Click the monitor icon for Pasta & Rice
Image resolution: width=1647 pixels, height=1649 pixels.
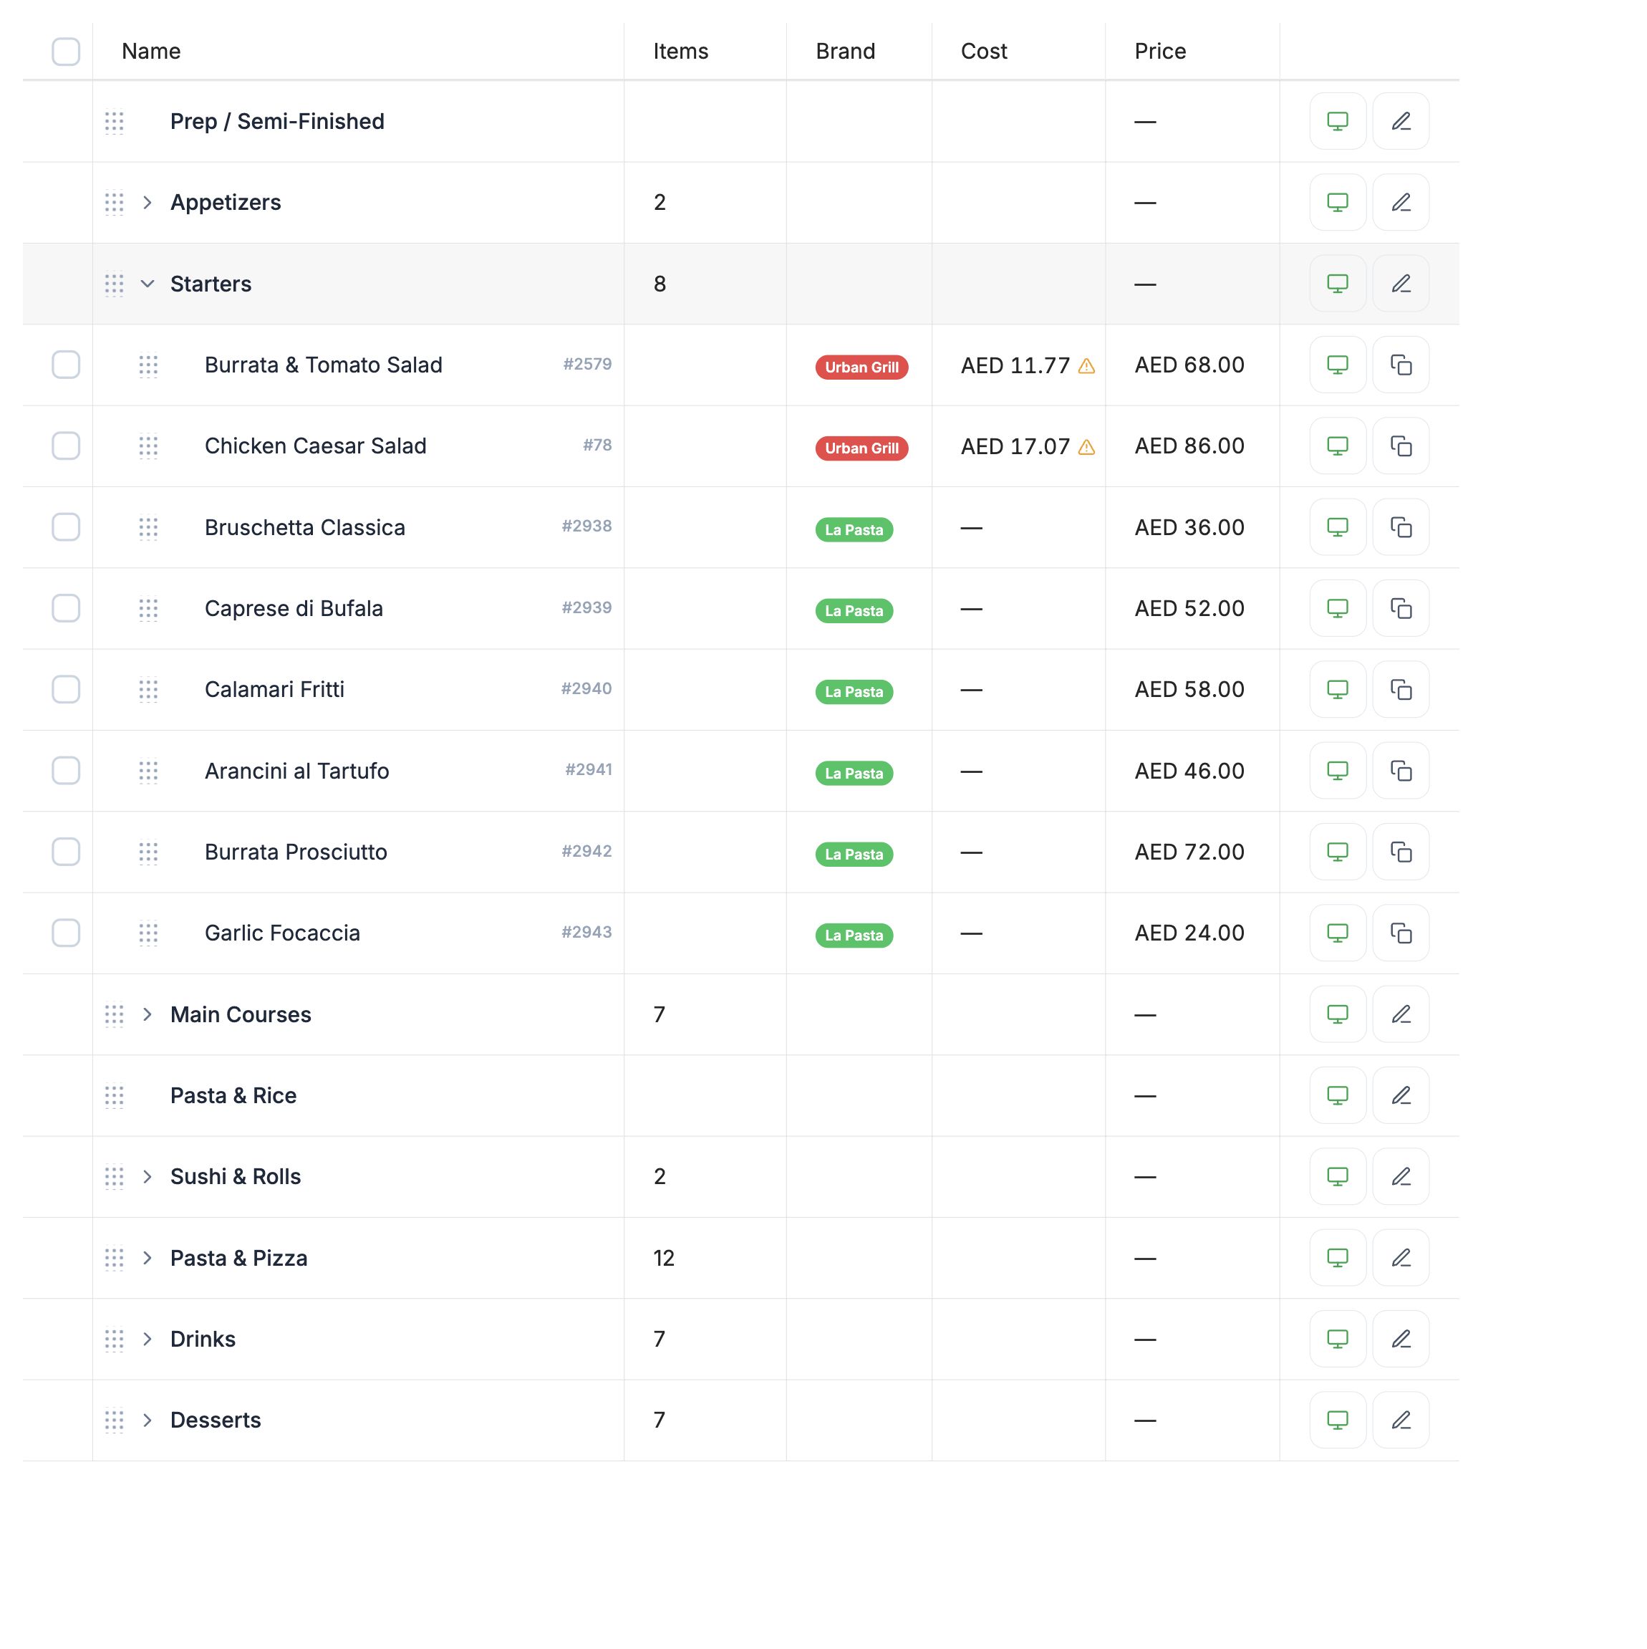1337,1095
